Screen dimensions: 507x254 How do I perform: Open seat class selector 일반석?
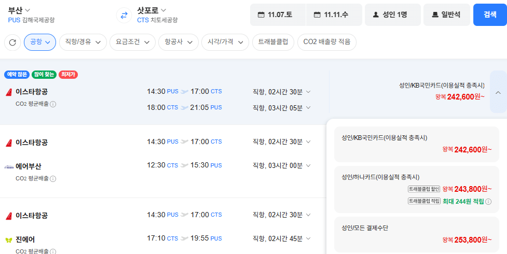(446, 15)
